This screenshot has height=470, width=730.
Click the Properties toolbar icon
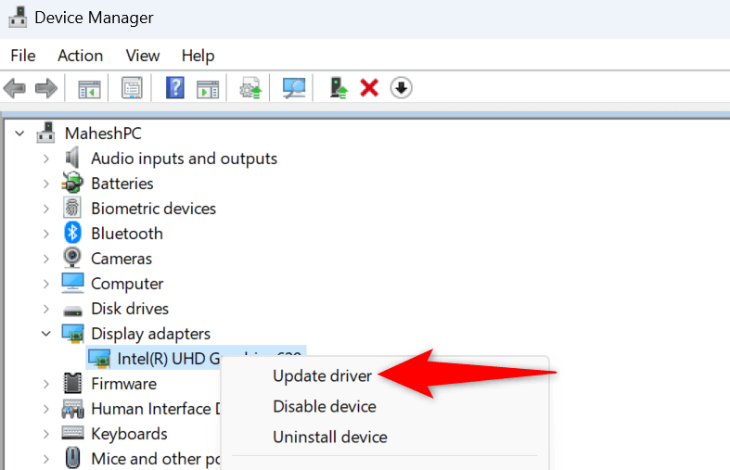(x=132, y=88)
